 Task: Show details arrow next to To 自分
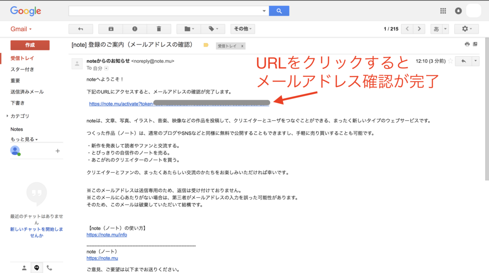click(x=106, y=68)
